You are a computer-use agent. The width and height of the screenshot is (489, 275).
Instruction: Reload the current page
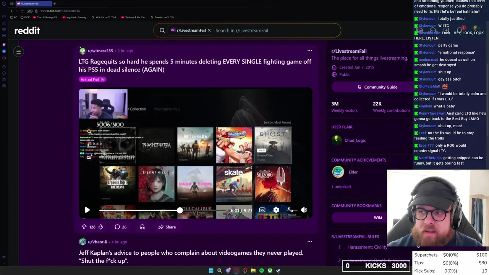pos(22,11)
